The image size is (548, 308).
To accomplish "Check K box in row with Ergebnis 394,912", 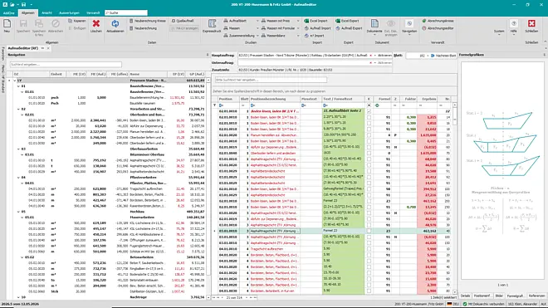I will click(369, 189).
